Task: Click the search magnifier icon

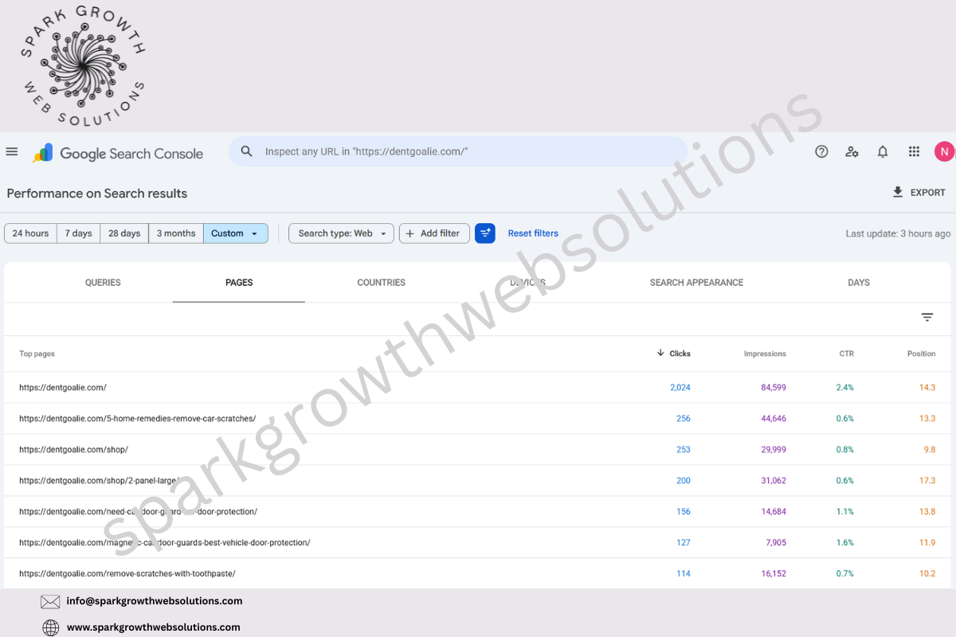Action: 247,151
